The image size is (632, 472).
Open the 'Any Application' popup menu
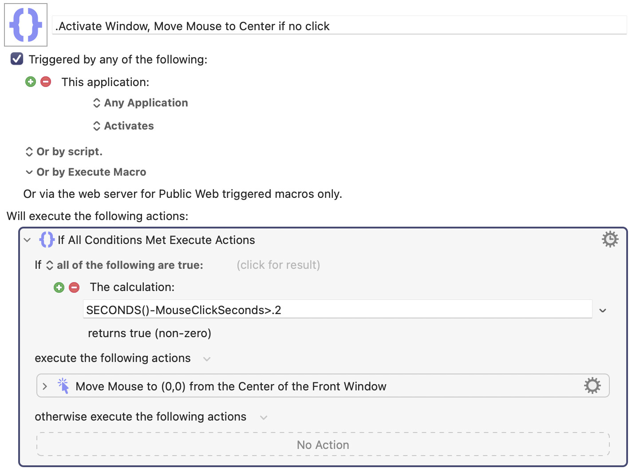[141, 103]
